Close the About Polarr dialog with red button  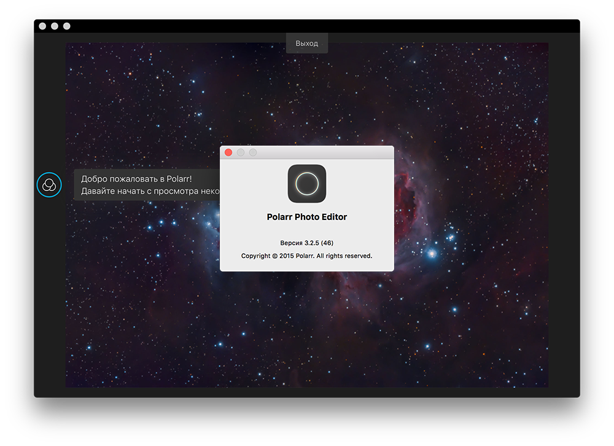pyautogui.click(x=228, y=152)
